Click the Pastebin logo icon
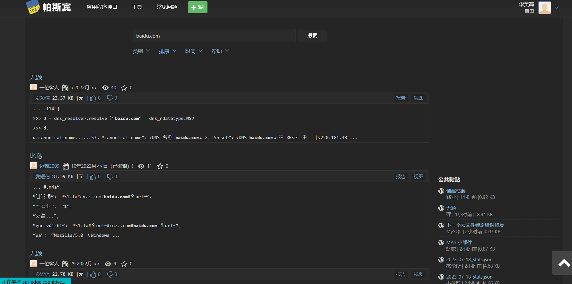This screenshot has height=284, width=572. pyautogui.click(x=33, y=7)
